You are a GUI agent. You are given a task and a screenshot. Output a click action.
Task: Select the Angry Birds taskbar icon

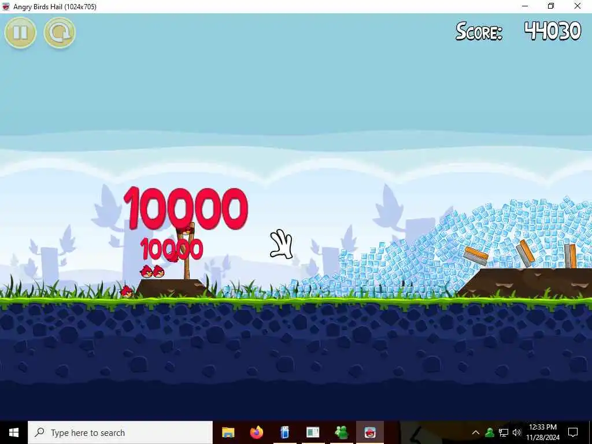click(370, 432)
